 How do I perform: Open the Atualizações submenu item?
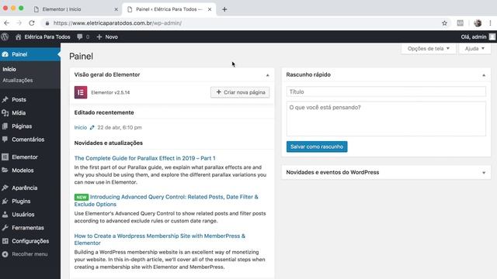point(18,81)
